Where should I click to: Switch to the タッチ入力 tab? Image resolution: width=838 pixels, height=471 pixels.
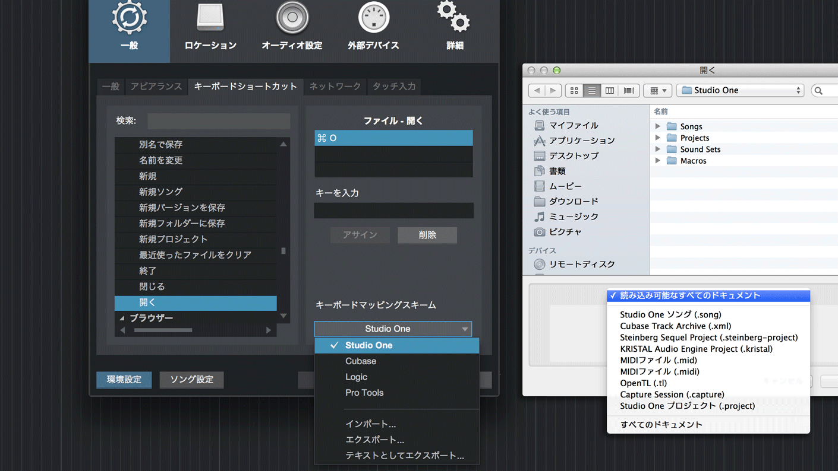(x=394, y=87)
